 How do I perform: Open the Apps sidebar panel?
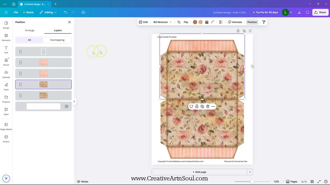(x=6, y=111)
